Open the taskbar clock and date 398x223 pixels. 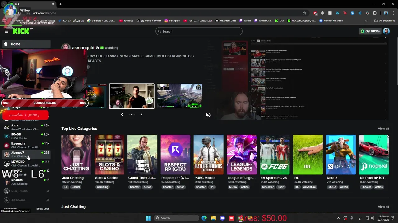tap(384, 218)
